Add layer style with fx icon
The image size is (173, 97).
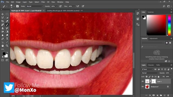[x=150, y=95]
